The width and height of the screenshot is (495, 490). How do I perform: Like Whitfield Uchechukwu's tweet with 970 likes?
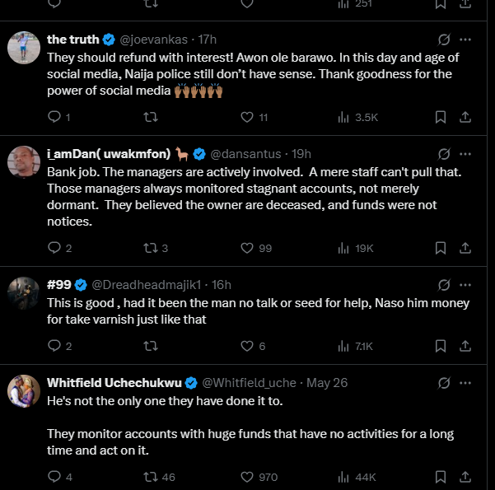247,477
